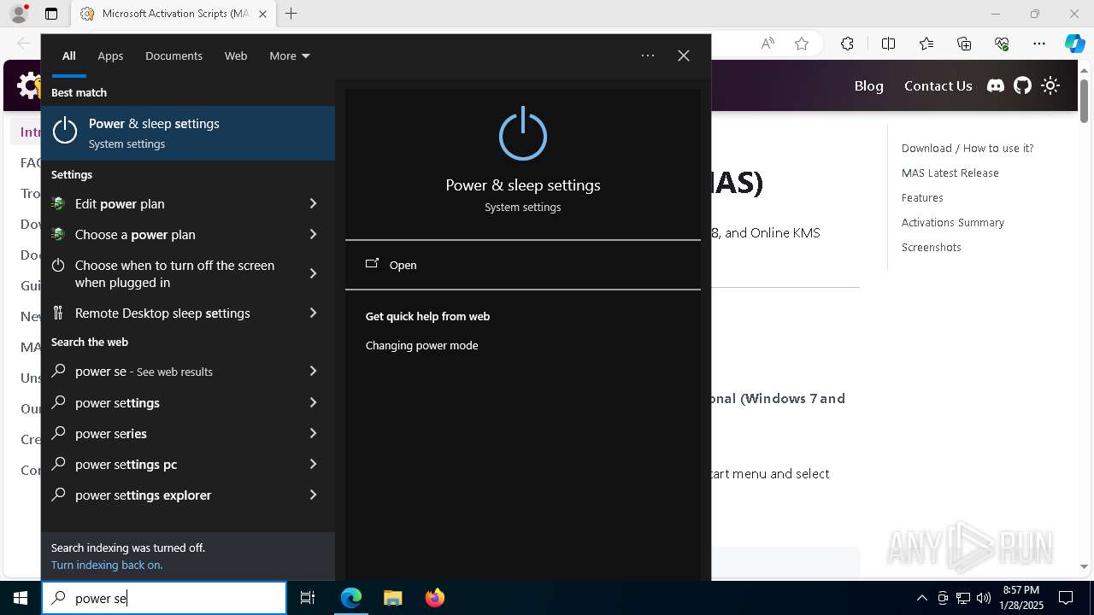Open Discord icon on the MAS page

click(996, 85)
